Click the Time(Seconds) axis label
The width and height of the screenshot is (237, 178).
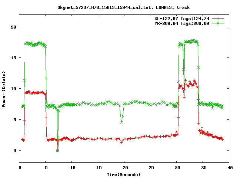pos(123,175)
